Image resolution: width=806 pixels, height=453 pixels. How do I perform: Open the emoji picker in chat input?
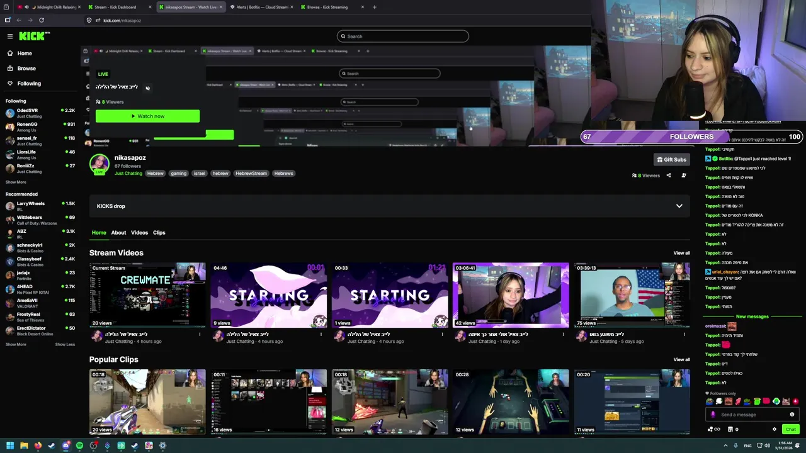[792, 415]
